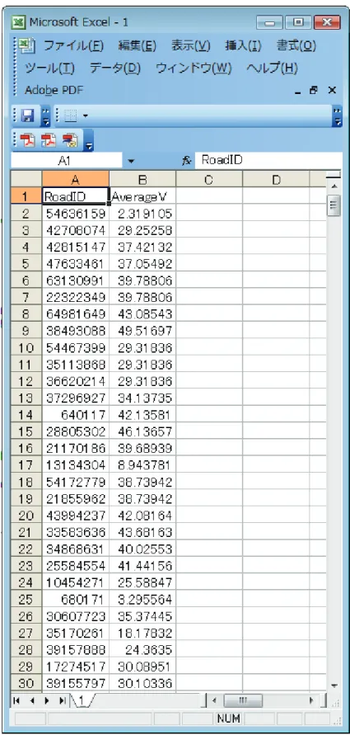Click cell with 54636159
The width and height of the screenshot is (350, 735).
76,214
